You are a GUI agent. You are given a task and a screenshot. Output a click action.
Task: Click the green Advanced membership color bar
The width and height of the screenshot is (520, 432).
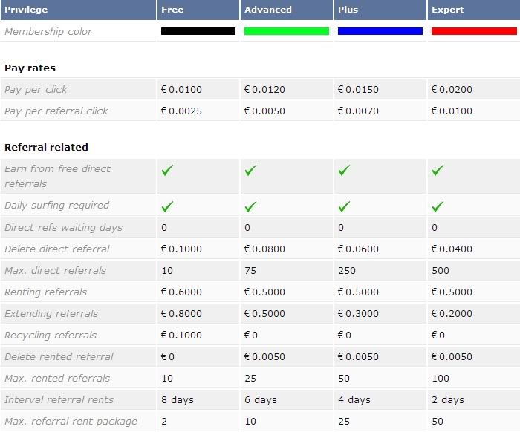point(286,31)
